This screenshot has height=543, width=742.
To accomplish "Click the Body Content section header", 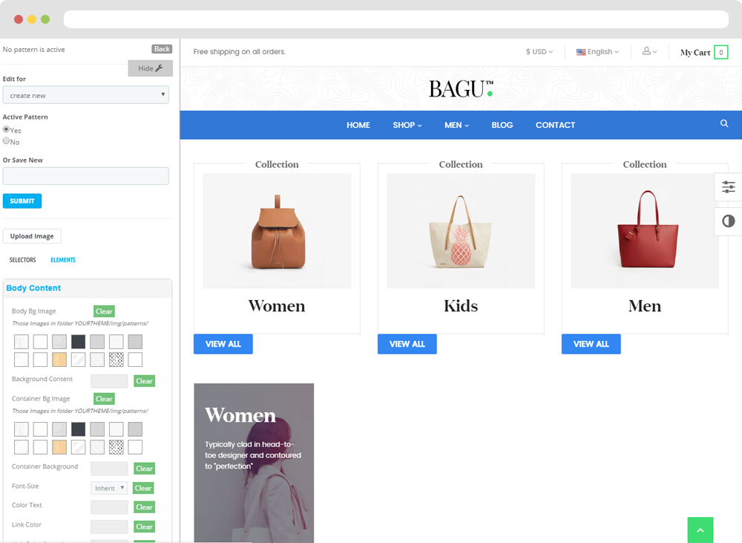I will click(88, 288).
